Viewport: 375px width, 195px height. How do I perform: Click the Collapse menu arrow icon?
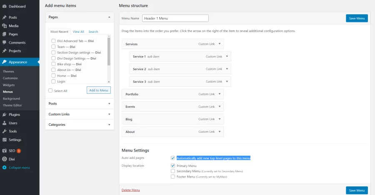[4, 168]
